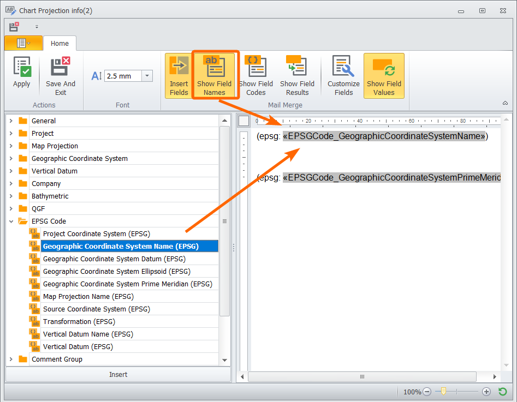Click the 100% zoom label

[x=412, y=392]
